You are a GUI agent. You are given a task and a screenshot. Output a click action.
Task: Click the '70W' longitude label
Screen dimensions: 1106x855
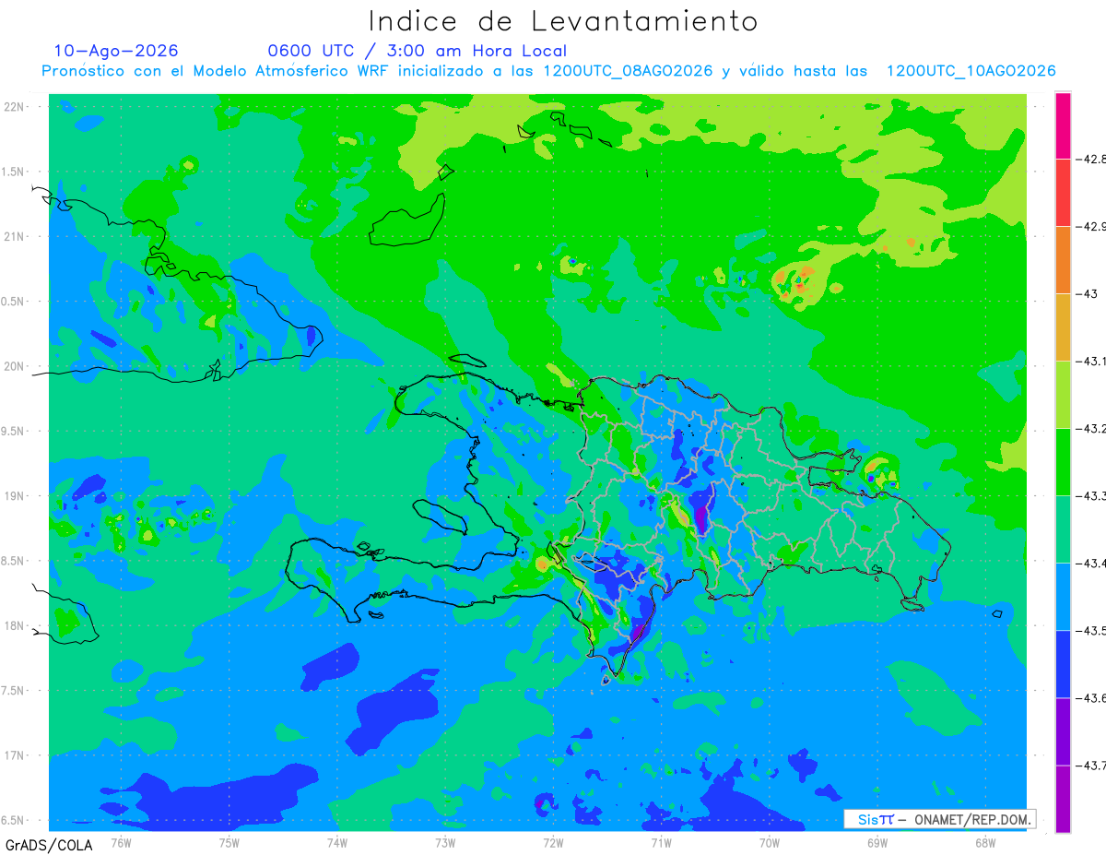(769, 842)
